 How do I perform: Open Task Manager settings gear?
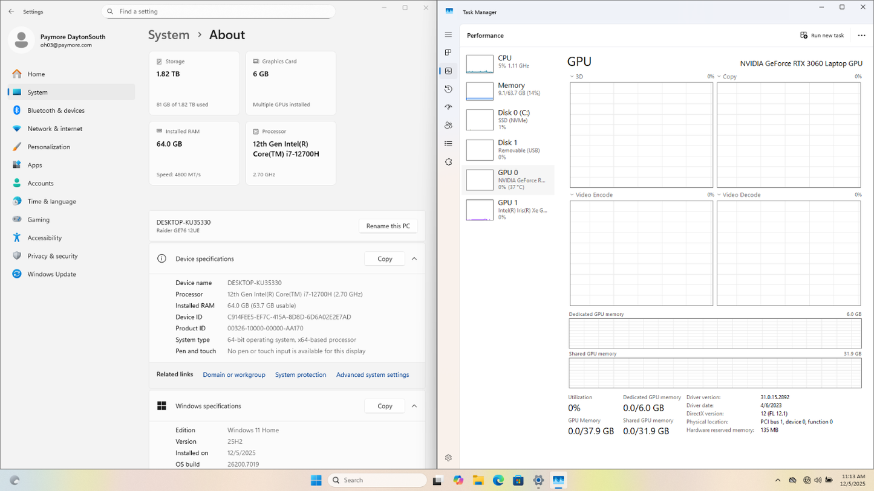point(448,458)
